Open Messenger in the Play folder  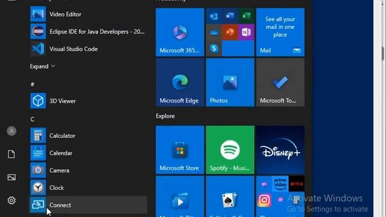click(x=280, y=200)
